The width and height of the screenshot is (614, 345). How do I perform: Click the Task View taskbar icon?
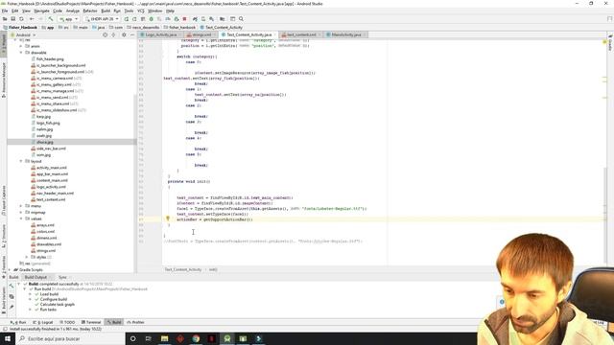[149, 338]
